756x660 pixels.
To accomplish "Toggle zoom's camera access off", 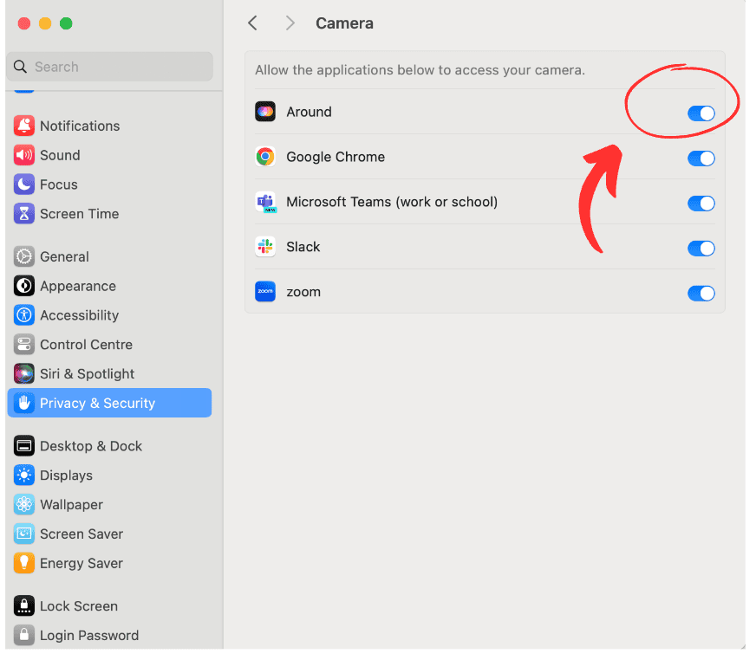I will pyautogui.click(x=701, y=293).
